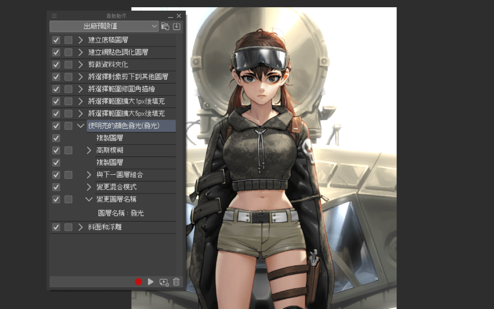494x309 pixels.
Task: Collapse the 使明亮的顏色發光(發光) action
Action: (x=81, y=126)
